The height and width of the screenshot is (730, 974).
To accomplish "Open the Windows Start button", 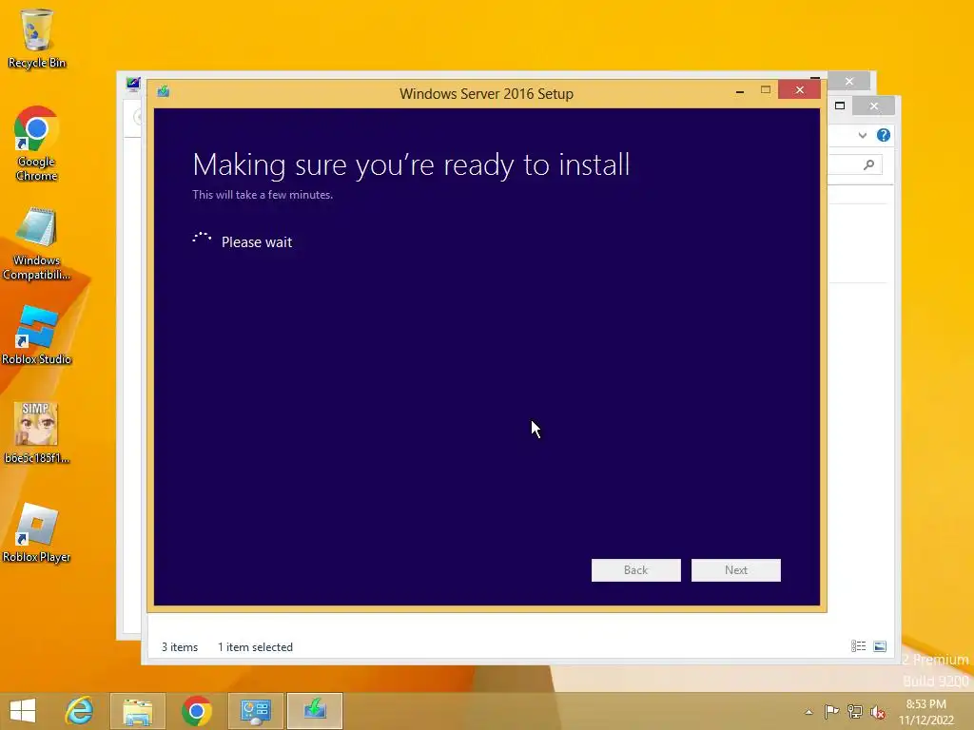I will pos(23,711).
